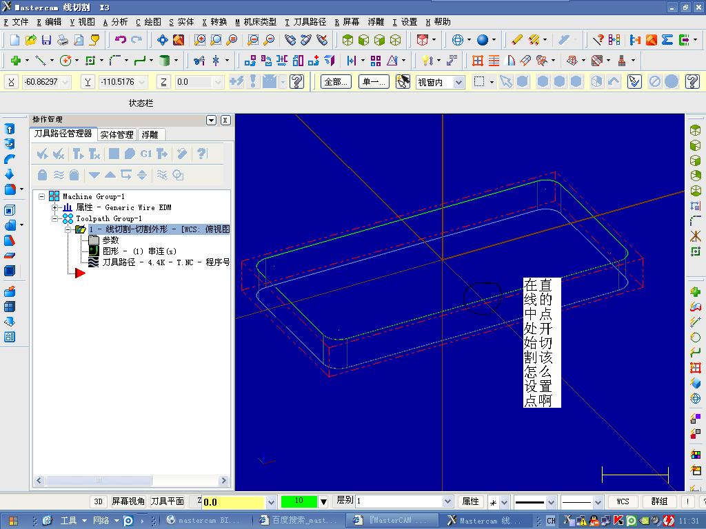Viewport: 706px width, 529px height.
Task: Toggle the verify selection checkmark cursor button
Action: click(x=634, y=82)
